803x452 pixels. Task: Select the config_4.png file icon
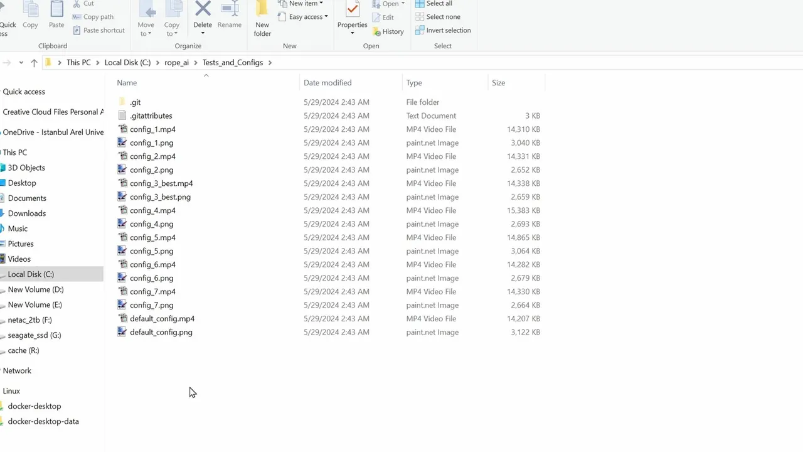pyautogui.click(x=122, y=223)
